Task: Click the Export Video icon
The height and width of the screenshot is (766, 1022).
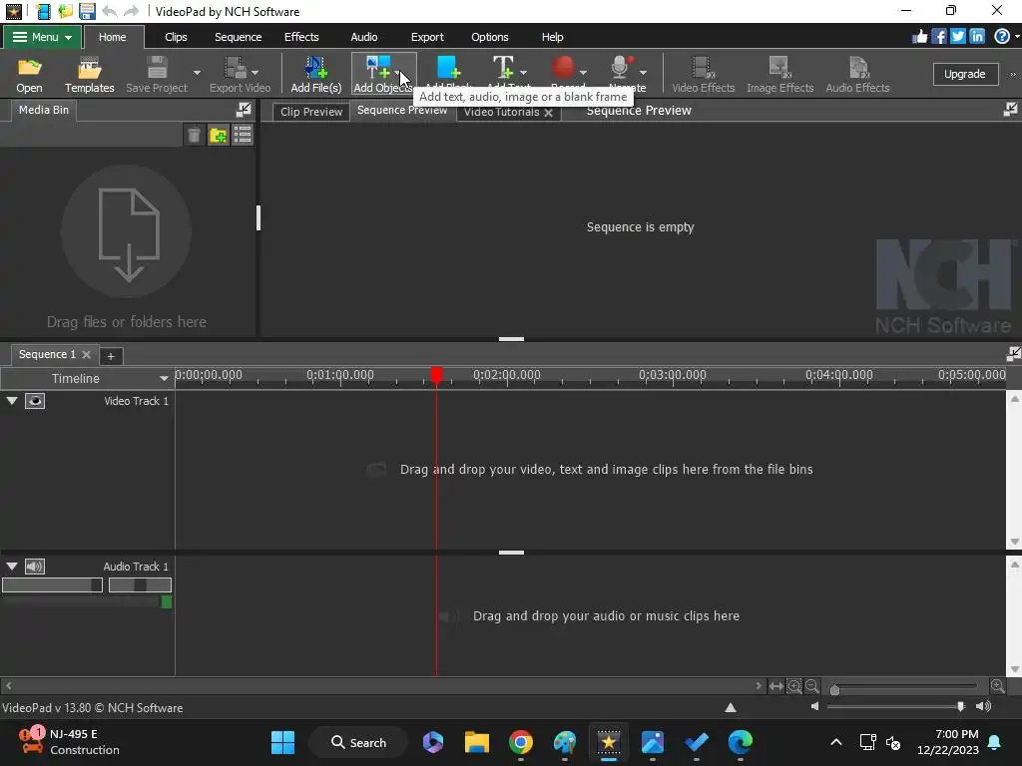Action: 235,67
